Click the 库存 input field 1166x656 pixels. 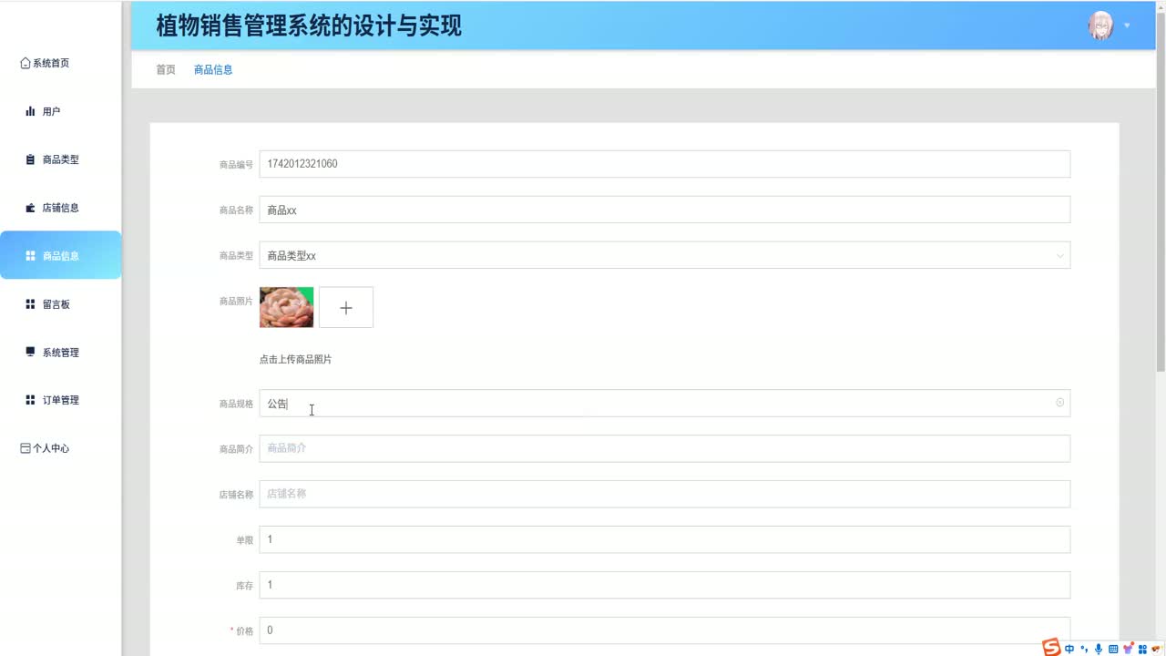(x=665, y=585)
